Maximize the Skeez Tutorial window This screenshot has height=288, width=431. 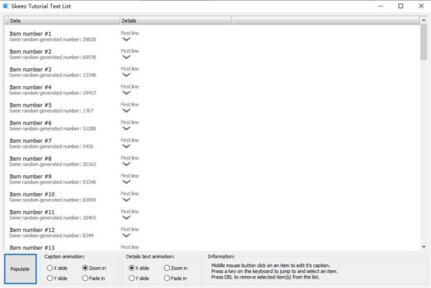click(400, 6)
